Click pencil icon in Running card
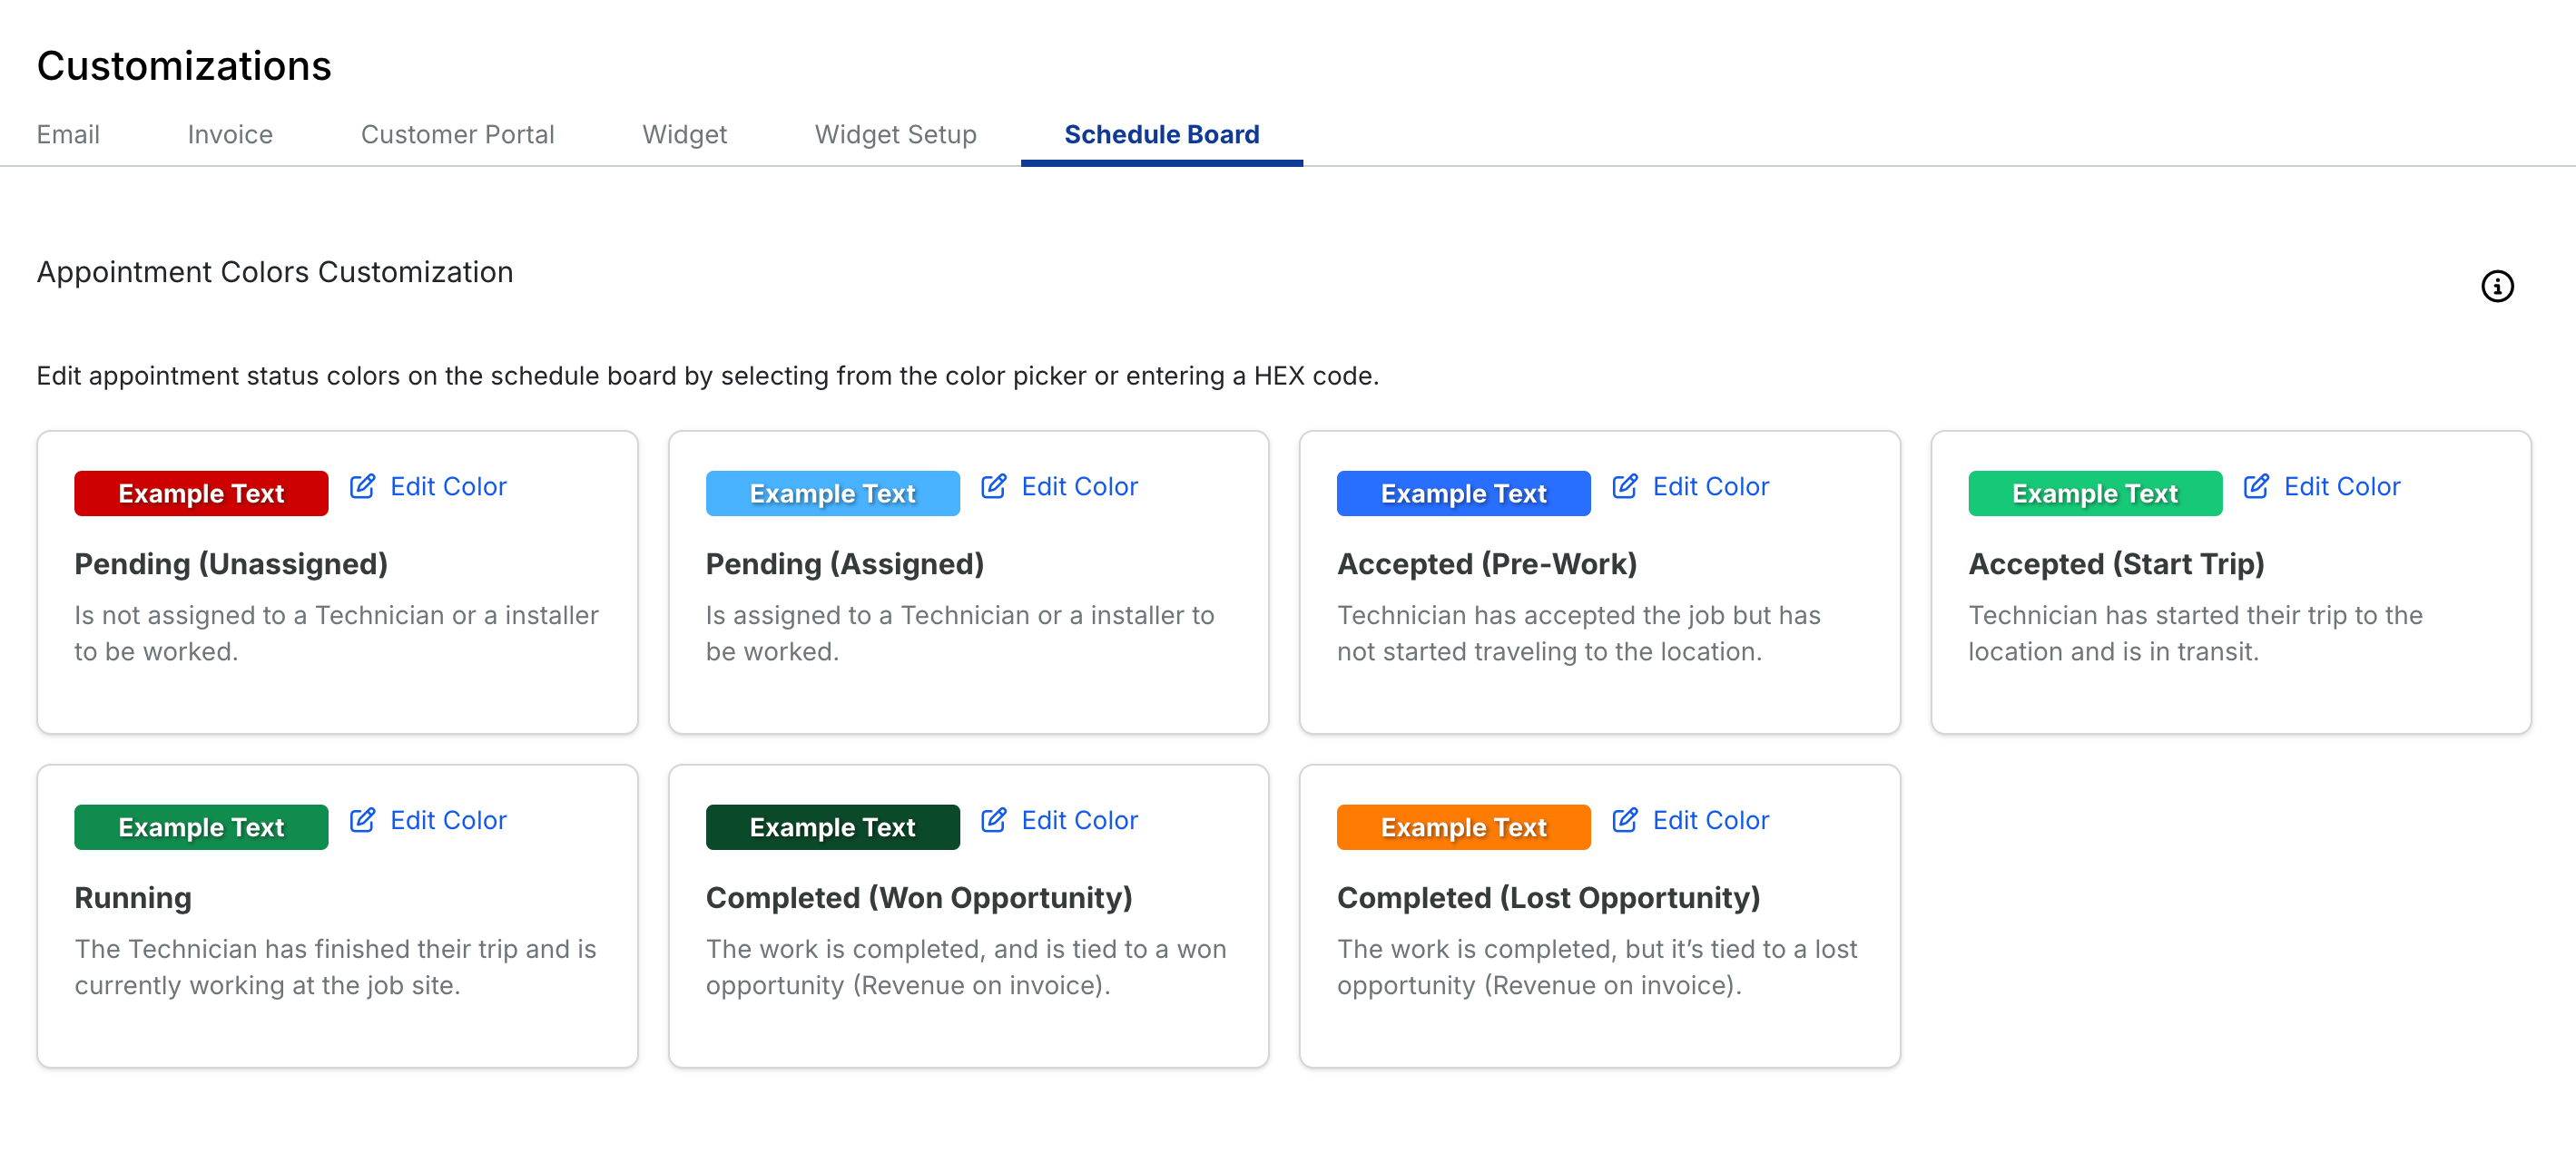Image resolution: width=2576 pixels, height=1172 pixels. click(x=362, y=820)
